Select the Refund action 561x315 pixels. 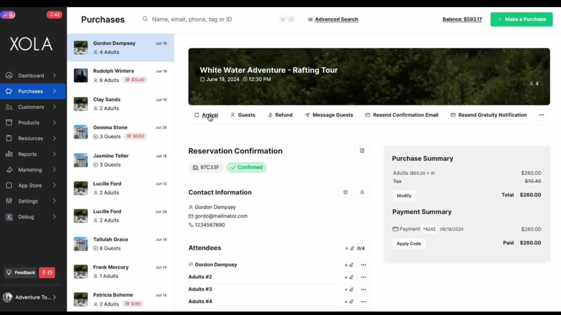(x=280, y=115)
